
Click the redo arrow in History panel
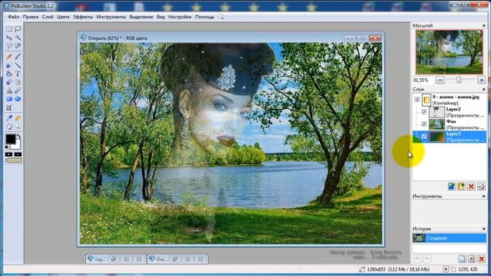click(x=427, y=259)
